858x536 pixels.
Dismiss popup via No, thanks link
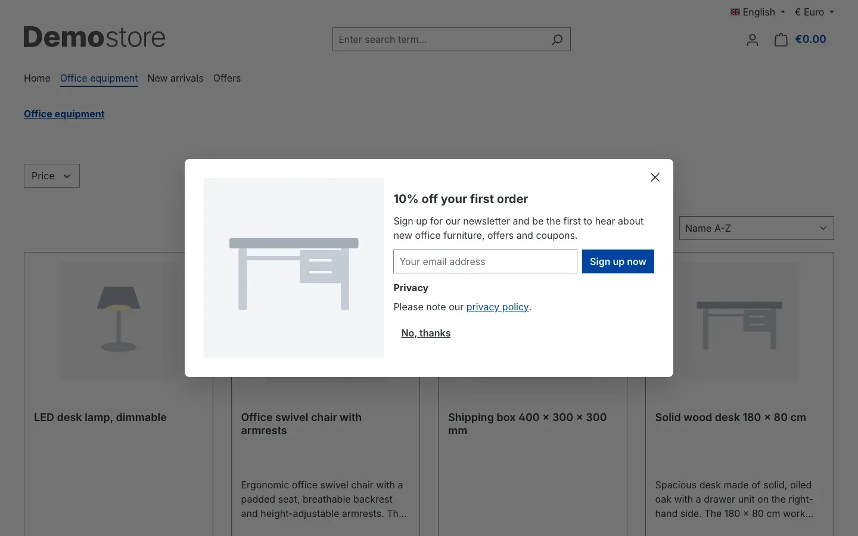point(426,334)
